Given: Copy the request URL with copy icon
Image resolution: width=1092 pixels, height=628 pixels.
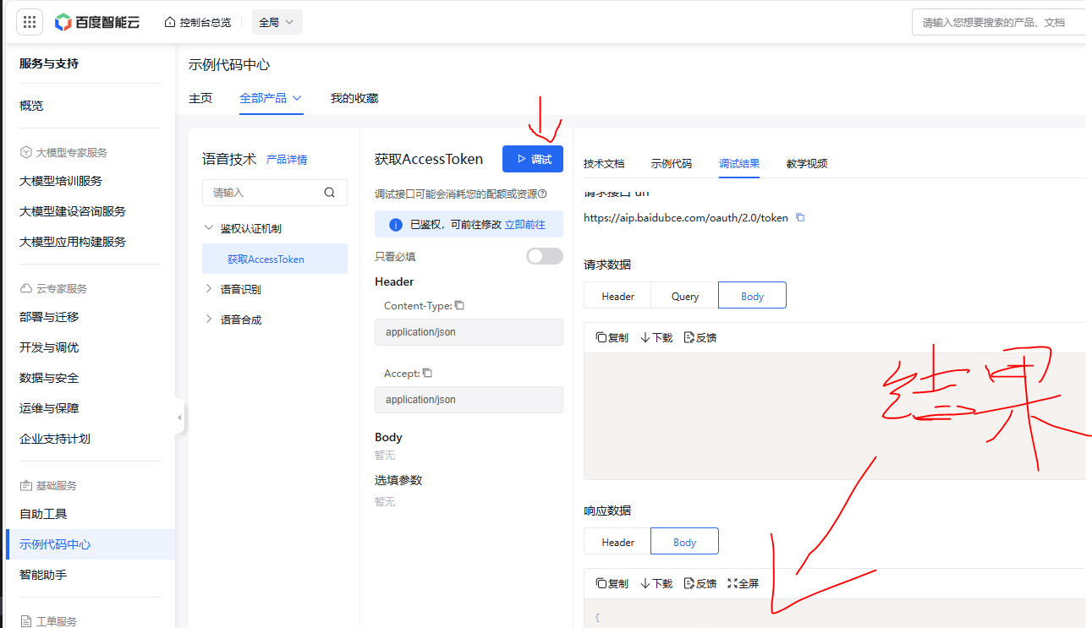Looking at the screenshot, I should (800, 218).
